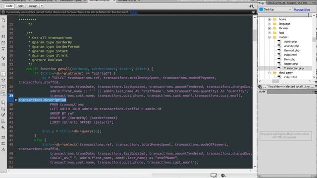
Task: Expand the hooks folder
Action: click(x=269, y=19)
